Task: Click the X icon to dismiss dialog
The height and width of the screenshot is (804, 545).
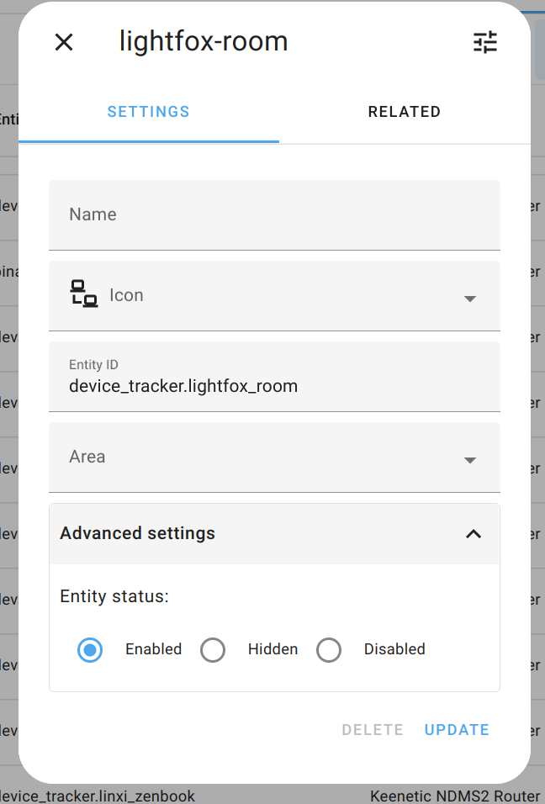Action: pyautogui.click(x=63, y=42)
